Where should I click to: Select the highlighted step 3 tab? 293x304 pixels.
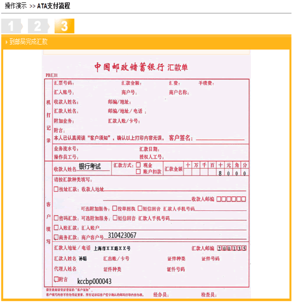(x=64, y=26)
